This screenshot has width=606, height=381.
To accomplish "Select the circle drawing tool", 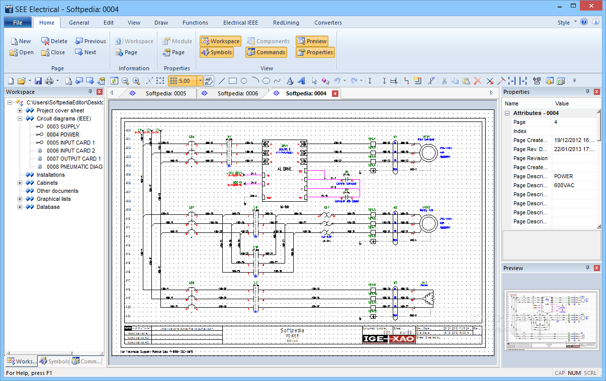I will [x=244, y=81].
